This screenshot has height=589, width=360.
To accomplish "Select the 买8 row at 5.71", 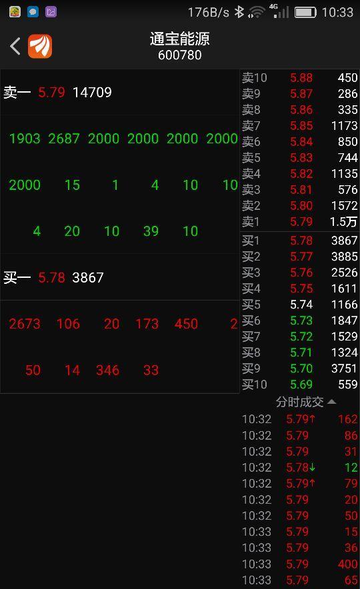I will pyautogui.click(x=299, y=352).
